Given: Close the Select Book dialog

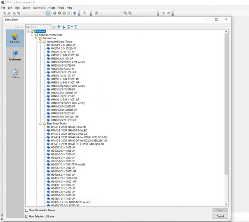Looking at the screenshot, I should (226, 19).
